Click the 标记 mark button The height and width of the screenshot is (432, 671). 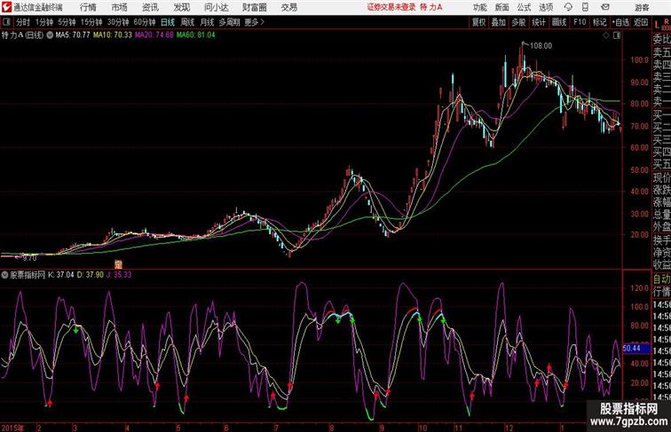(x=599, y=22)
